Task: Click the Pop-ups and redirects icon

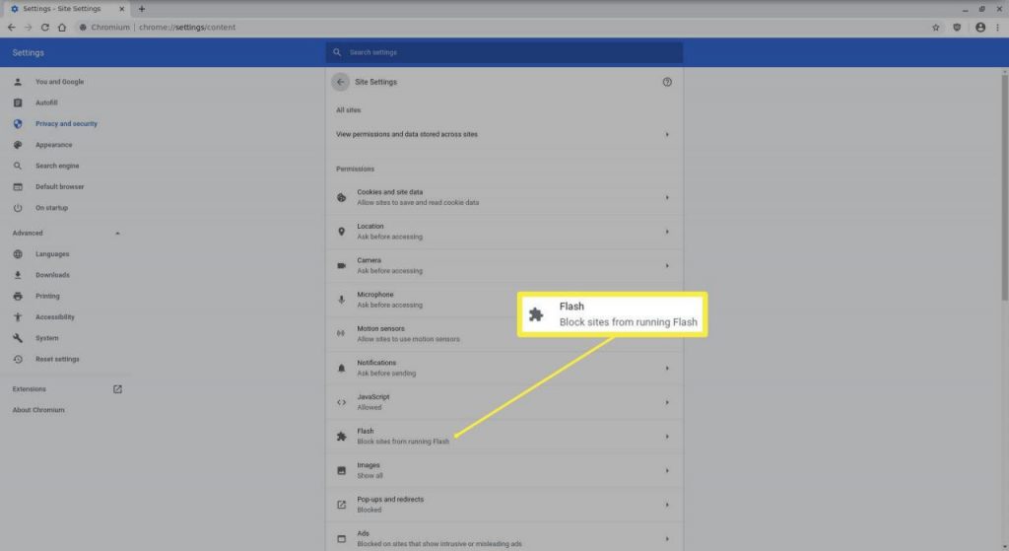Action: 341,505
